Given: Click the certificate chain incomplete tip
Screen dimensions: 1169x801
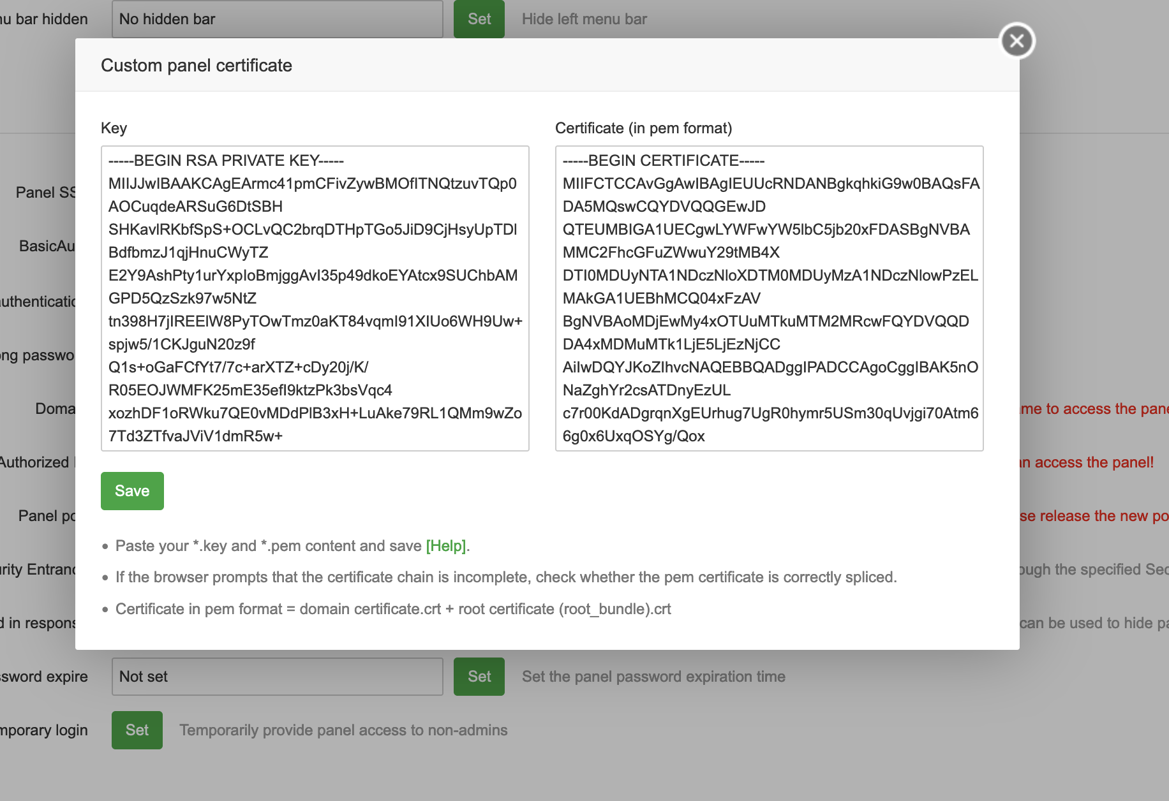Looking at the screenshot, I should pyautogui.click(x=506, y=577).
